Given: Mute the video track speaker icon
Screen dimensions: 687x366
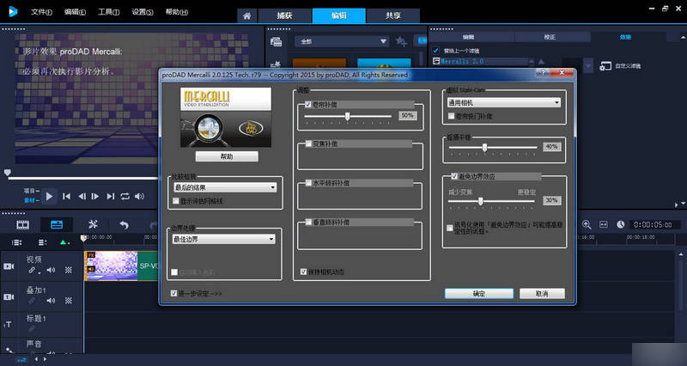Looking at the screenshot, I should [52, 270].
